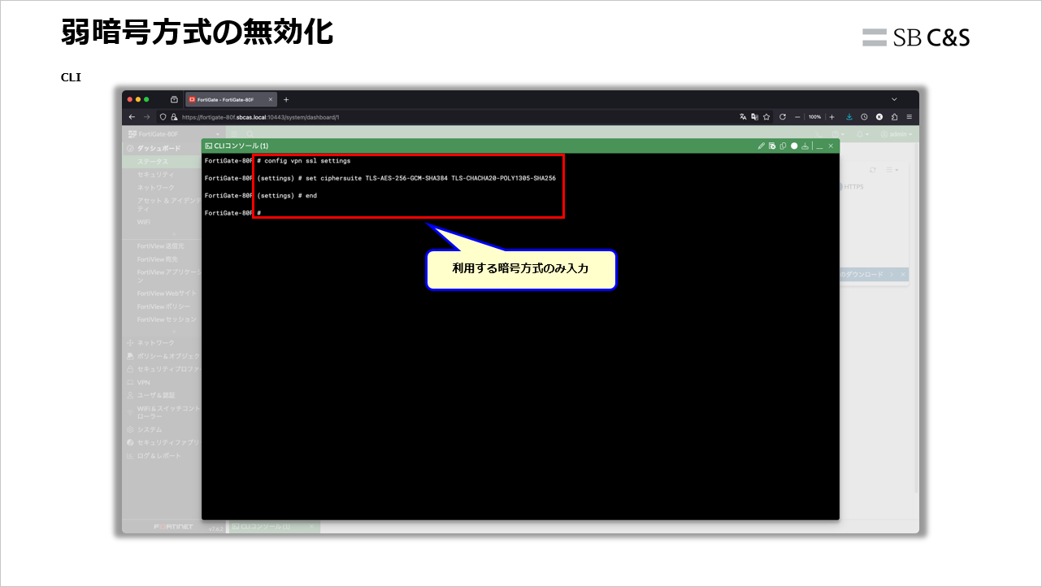Open FortiView 宛先 in sidebar
The height and width of the screenshot is (587, 1042).
162,259
